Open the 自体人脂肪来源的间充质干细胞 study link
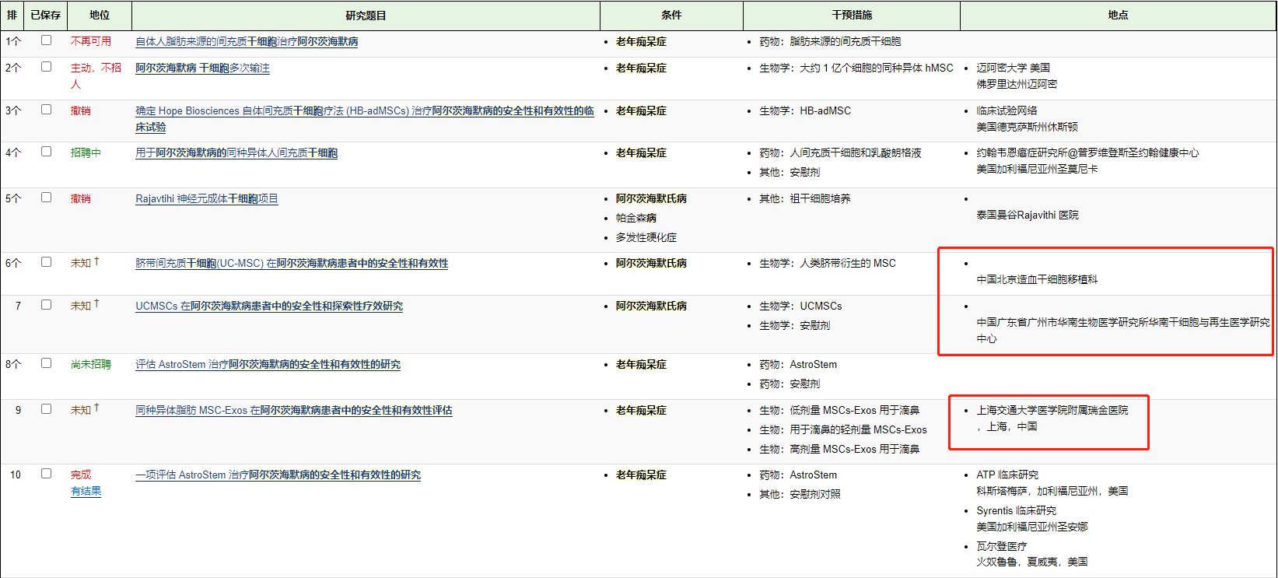This screenshot has width=1278, height=578. tap(247, 42)
